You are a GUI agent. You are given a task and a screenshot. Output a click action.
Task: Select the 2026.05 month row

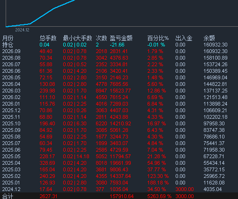(11, 78)
